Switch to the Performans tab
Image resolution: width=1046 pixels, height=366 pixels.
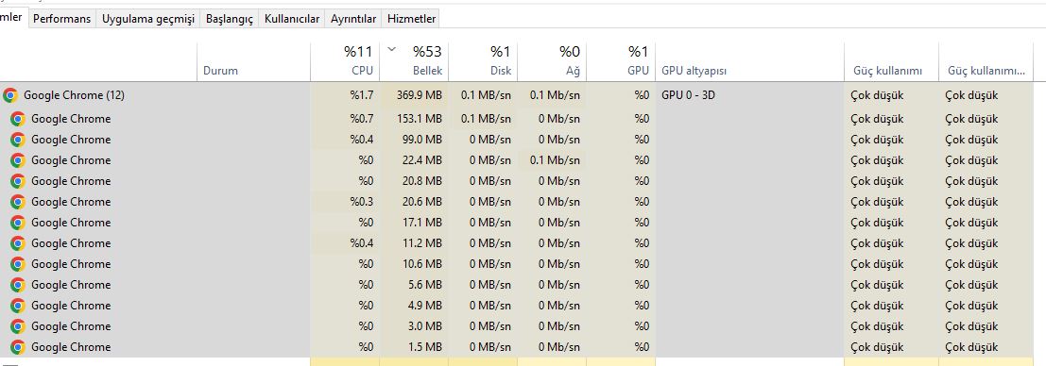tap(62, 19)
